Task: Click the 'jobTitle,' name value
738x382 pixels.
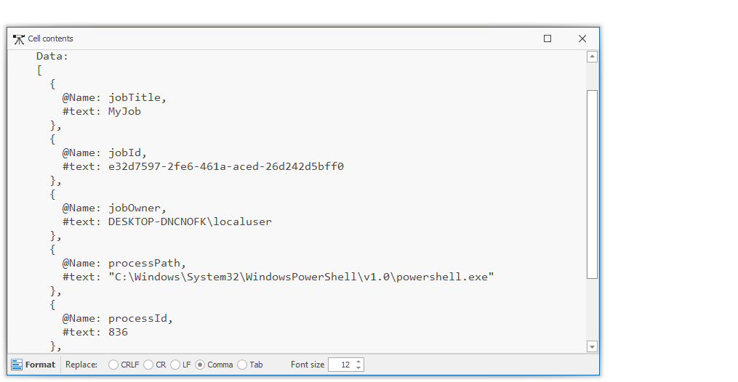Action: pos(137,98)
